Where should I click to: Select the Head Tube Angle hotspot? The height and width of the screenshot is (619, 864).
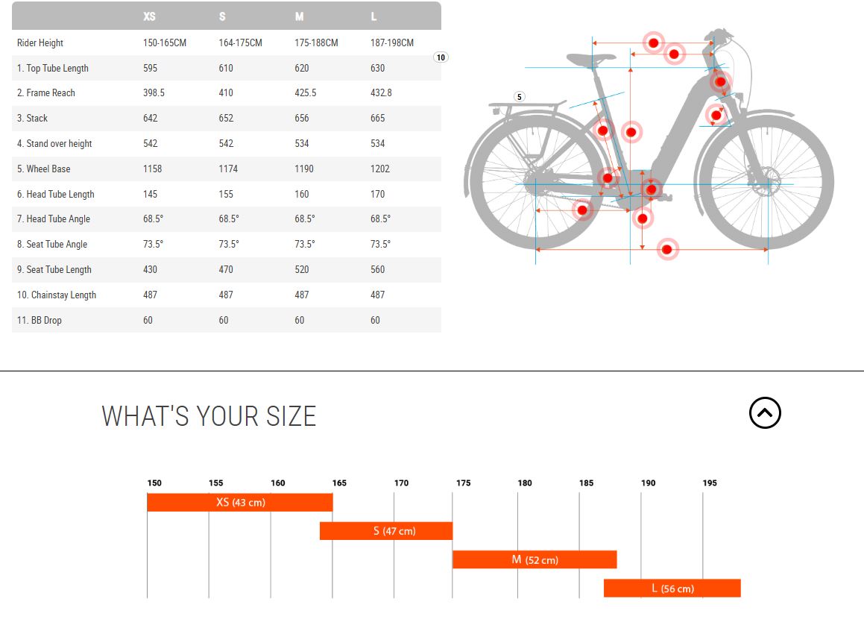click(716, 116)
